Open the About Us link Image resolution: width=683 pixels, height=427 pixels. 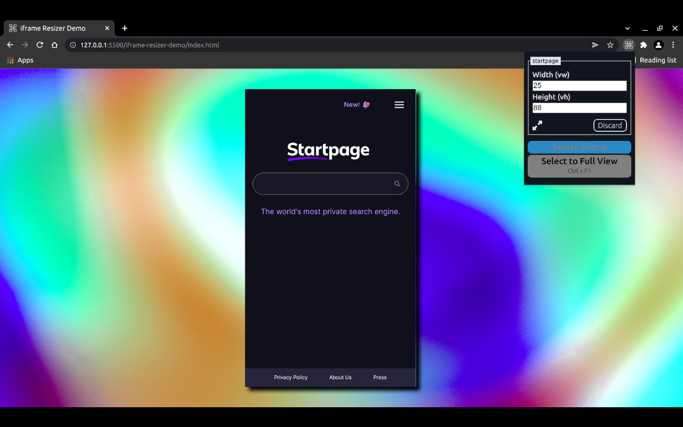[340, 377]
